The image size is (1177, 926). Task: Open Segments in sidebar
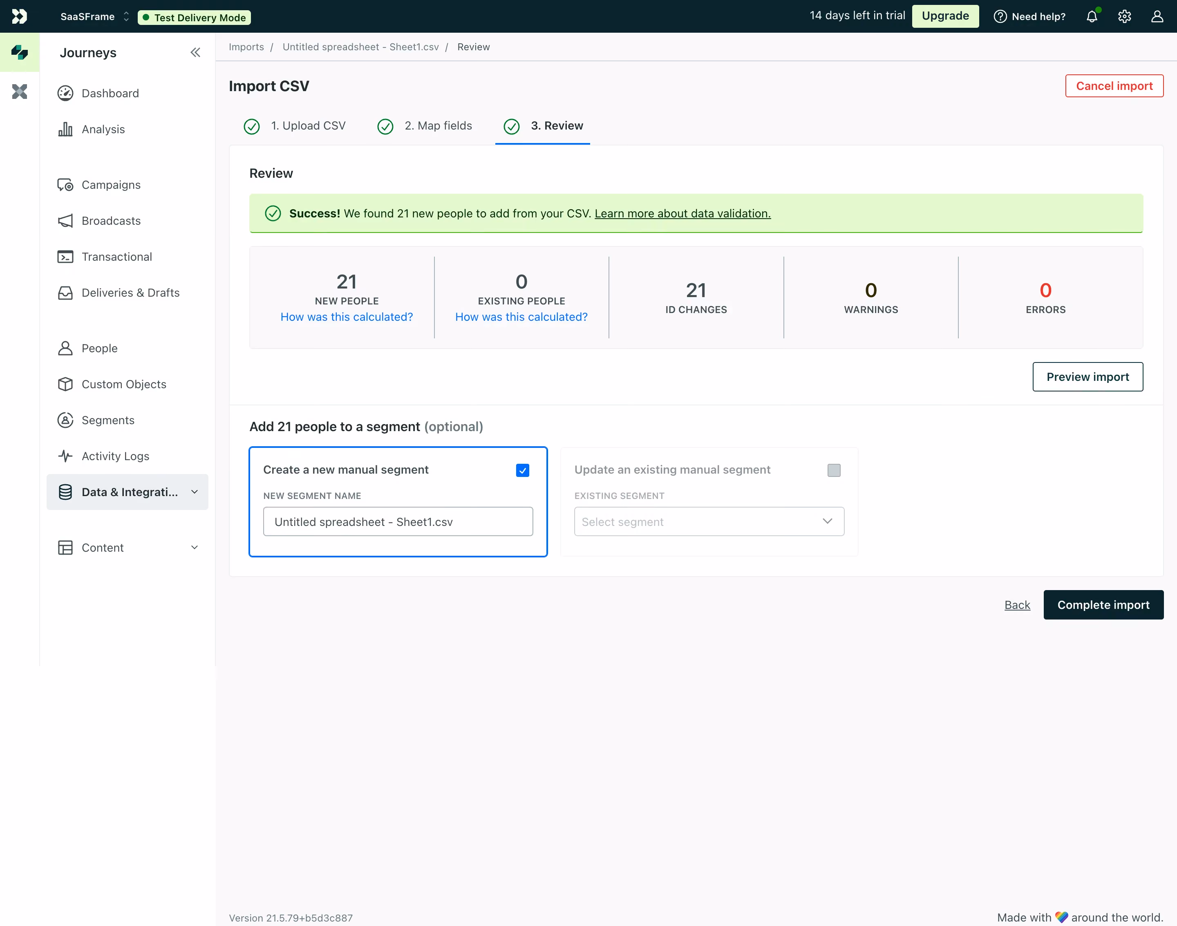click(128, 420)
